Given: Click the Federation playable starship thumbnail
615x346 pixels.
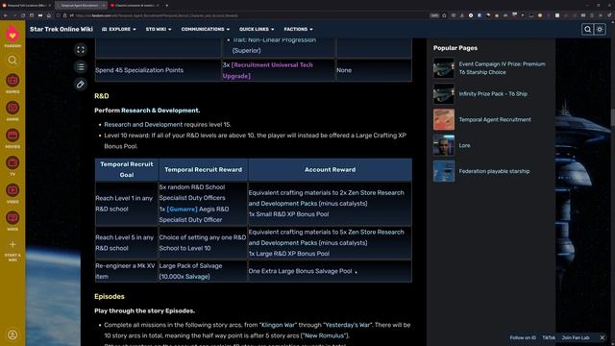Looking at the screenshot, I should tap(444, 171).
